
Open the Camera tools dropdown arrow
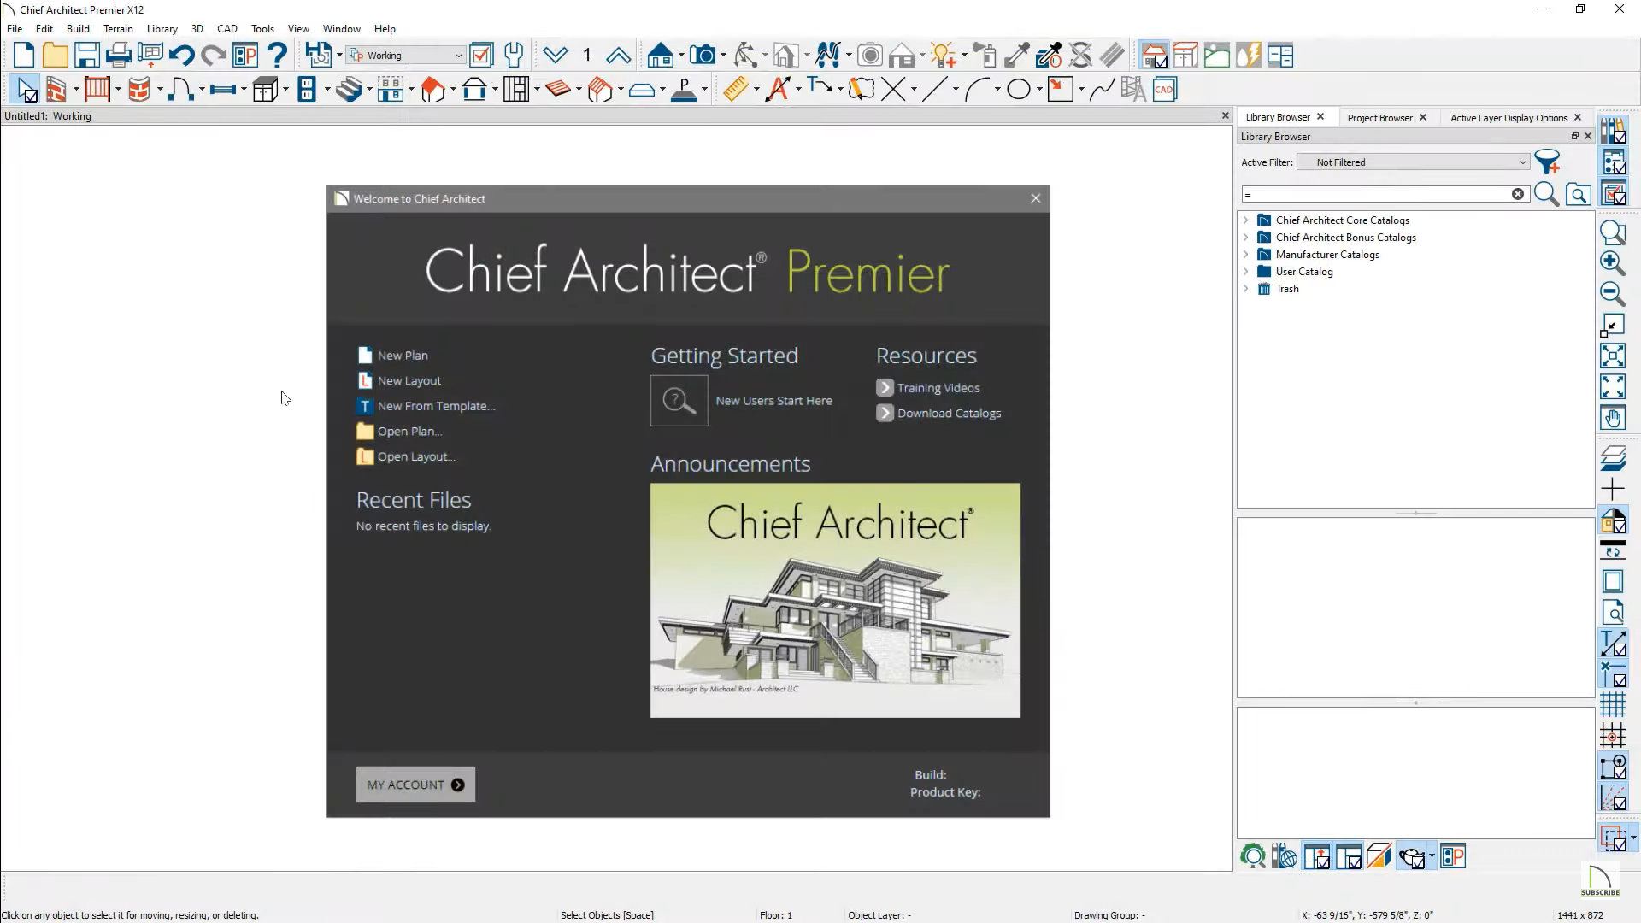pos(723,56)
